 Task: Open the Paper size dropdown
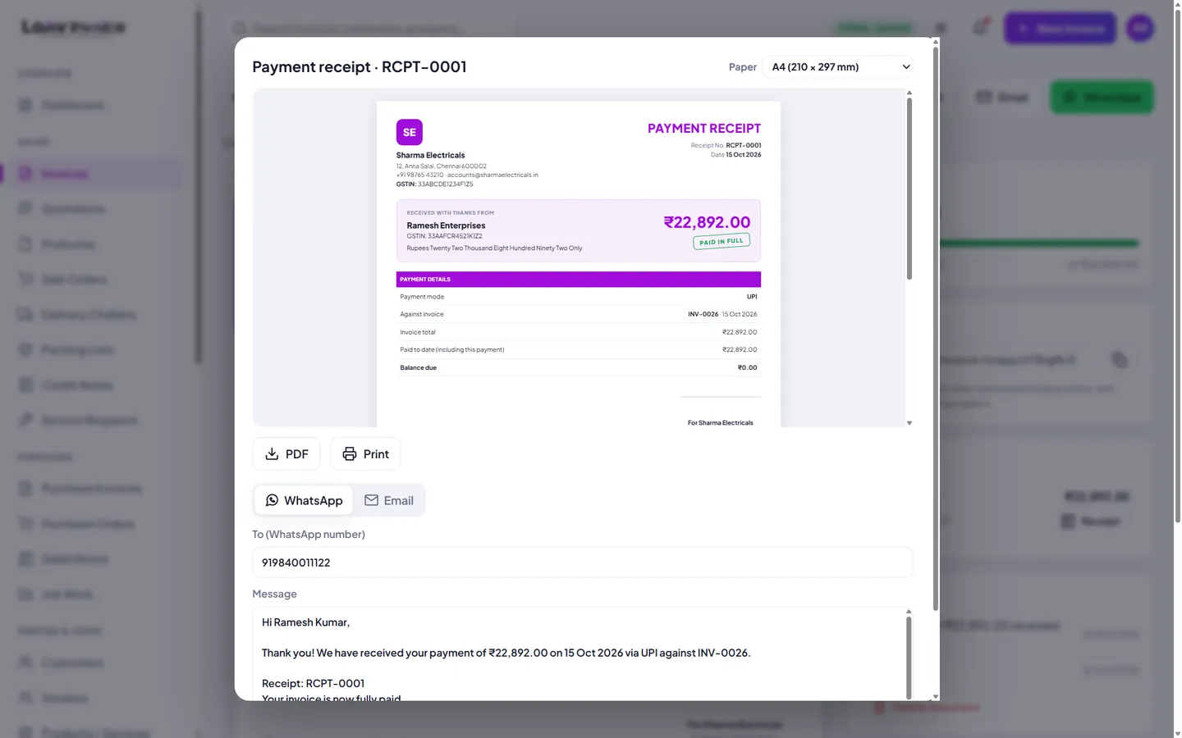pos(837,67)
